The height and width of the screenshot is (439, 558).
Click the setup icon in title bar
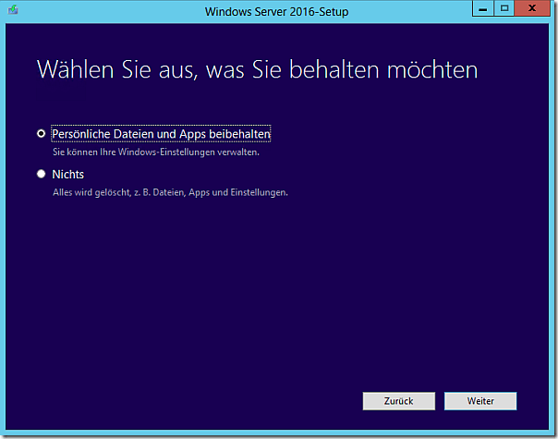11,9
